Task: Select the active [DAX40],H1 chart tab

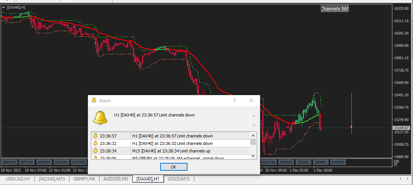Action: pyautogui.click(x=148, y=179)
